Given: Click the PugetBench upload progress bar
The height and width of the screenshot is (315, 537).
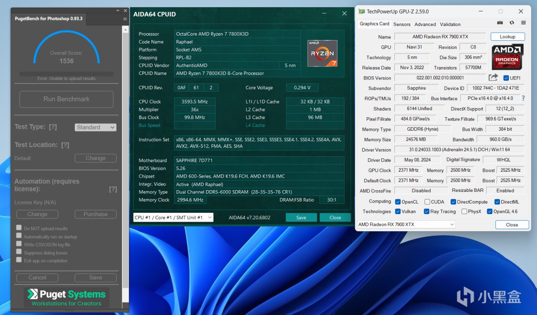Looking at the screenshot, I should (x=67, y=74).
